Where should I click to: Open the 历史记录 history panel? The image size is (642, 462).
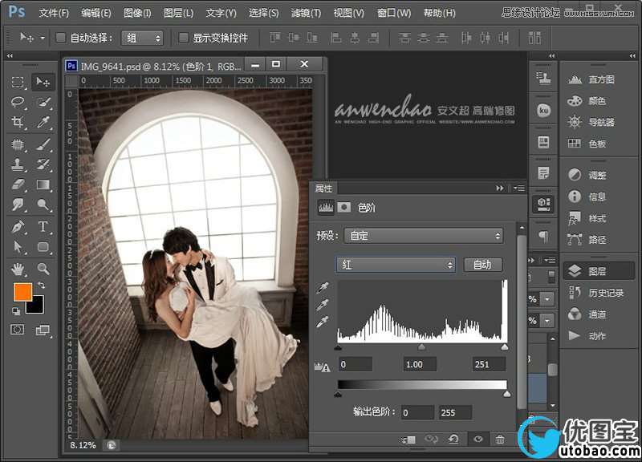tap(596, 293)
